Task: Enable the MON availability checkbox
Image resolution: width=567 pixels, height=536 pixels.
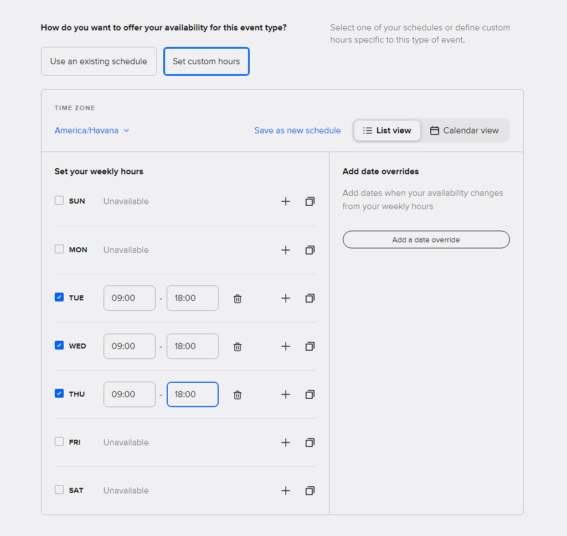Action: [x=59, y=249]
